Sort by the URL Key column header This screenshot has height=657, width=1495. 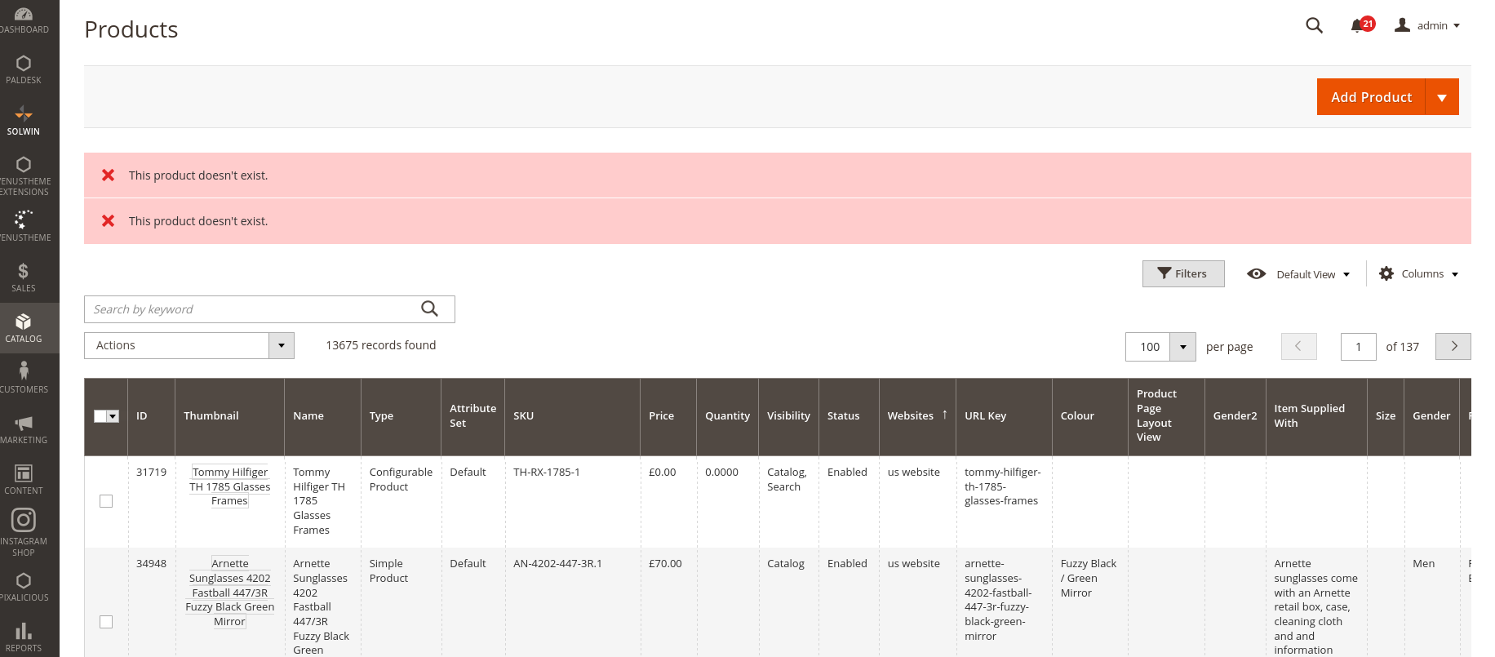pyautogui.click(x=1004, y=416)
